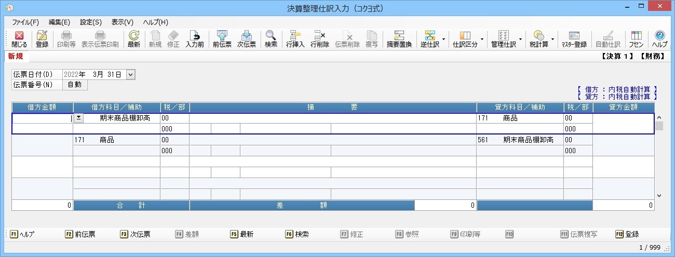
Task: Open 検索 search from the toolbar
Action: [271, 39]
